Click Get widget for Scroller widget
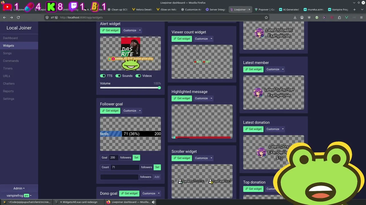 click(182, 158)
